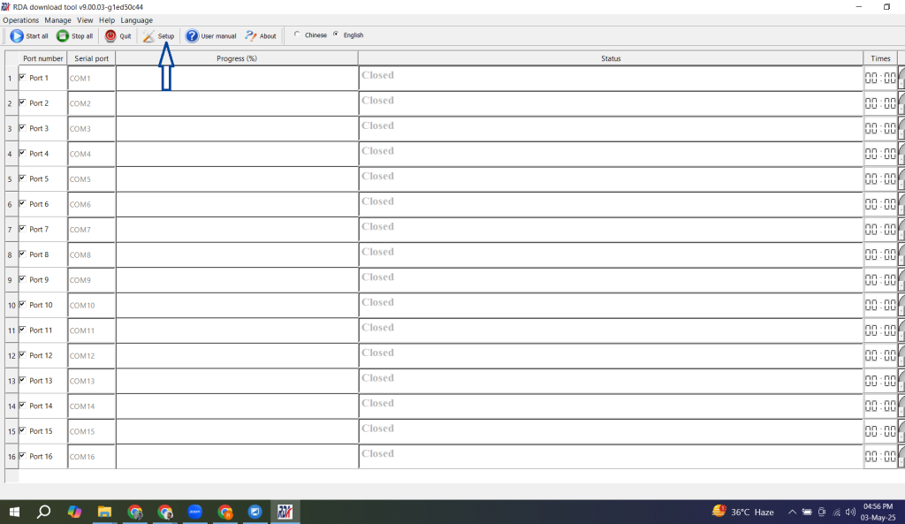Toggle the Port 8 checkbox
The image size is (905, 524).
pyautogui.click(x=22, y=254)
